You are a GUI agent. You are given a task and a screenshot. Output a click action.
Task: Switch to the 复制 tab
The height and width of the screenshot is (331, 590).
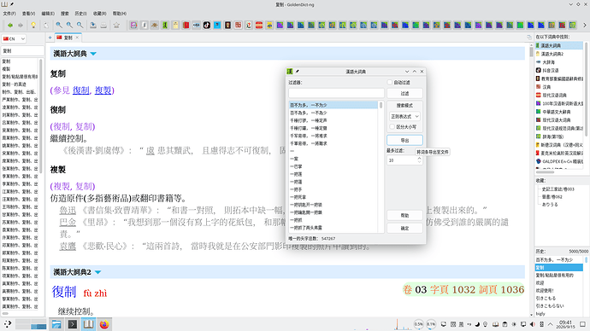(68, 38)
